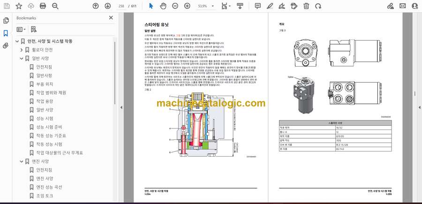The width and height of the screenshot is (422, 204).
Task: Click the 스티어링 유닛 heading
Action: pyautogui.click(x=156, y=25)
